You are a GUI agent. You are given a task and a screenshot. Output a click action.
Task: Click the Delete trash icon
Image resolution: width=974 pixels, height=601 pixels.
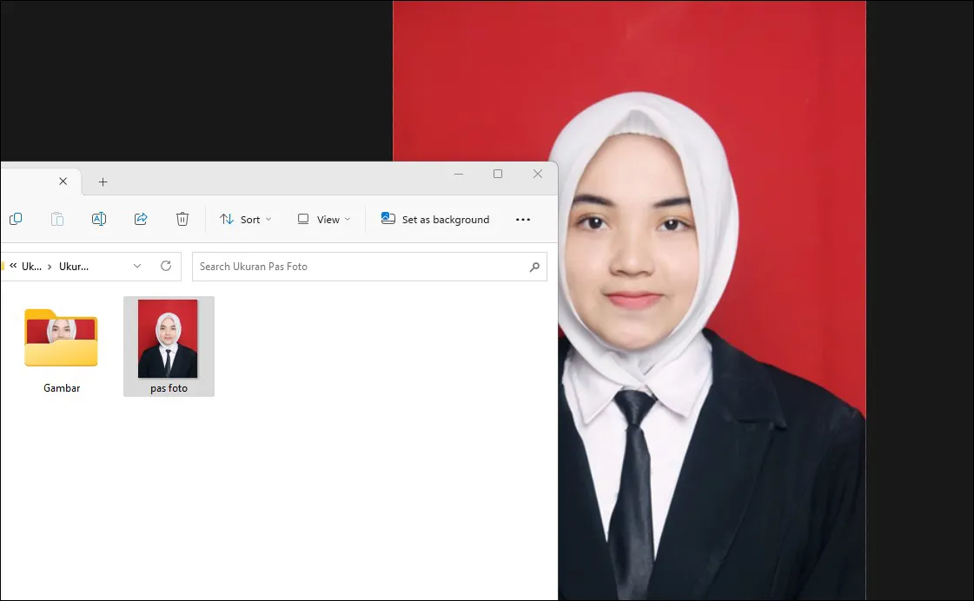(x=182, y=219)
